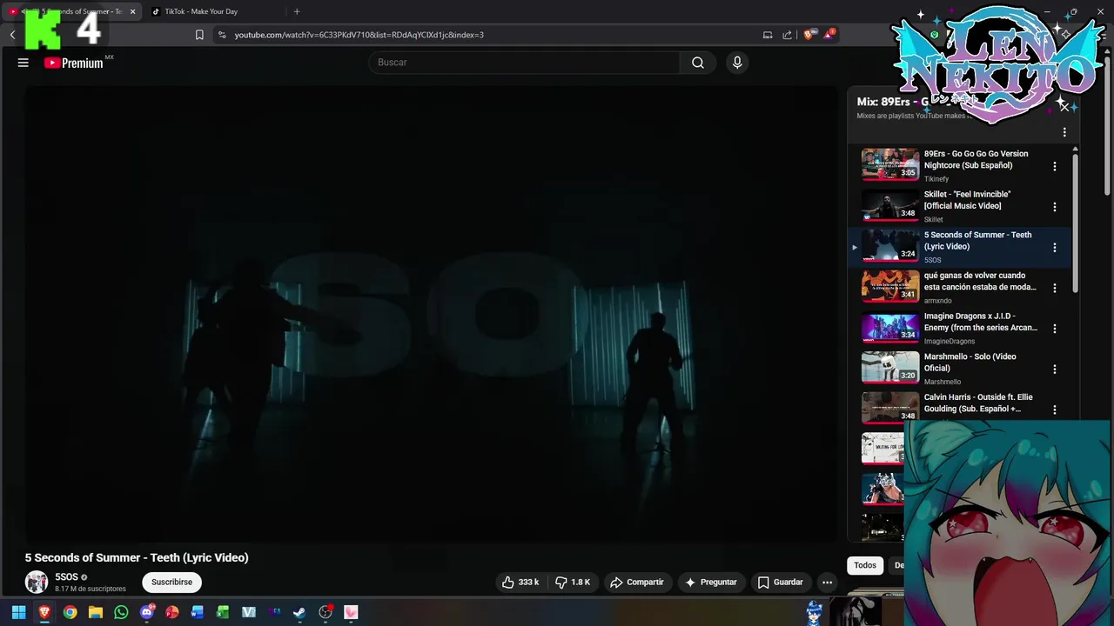Open Excel from the taskbar
Viewport: 1114px width, 626px height.
point(223,612)
